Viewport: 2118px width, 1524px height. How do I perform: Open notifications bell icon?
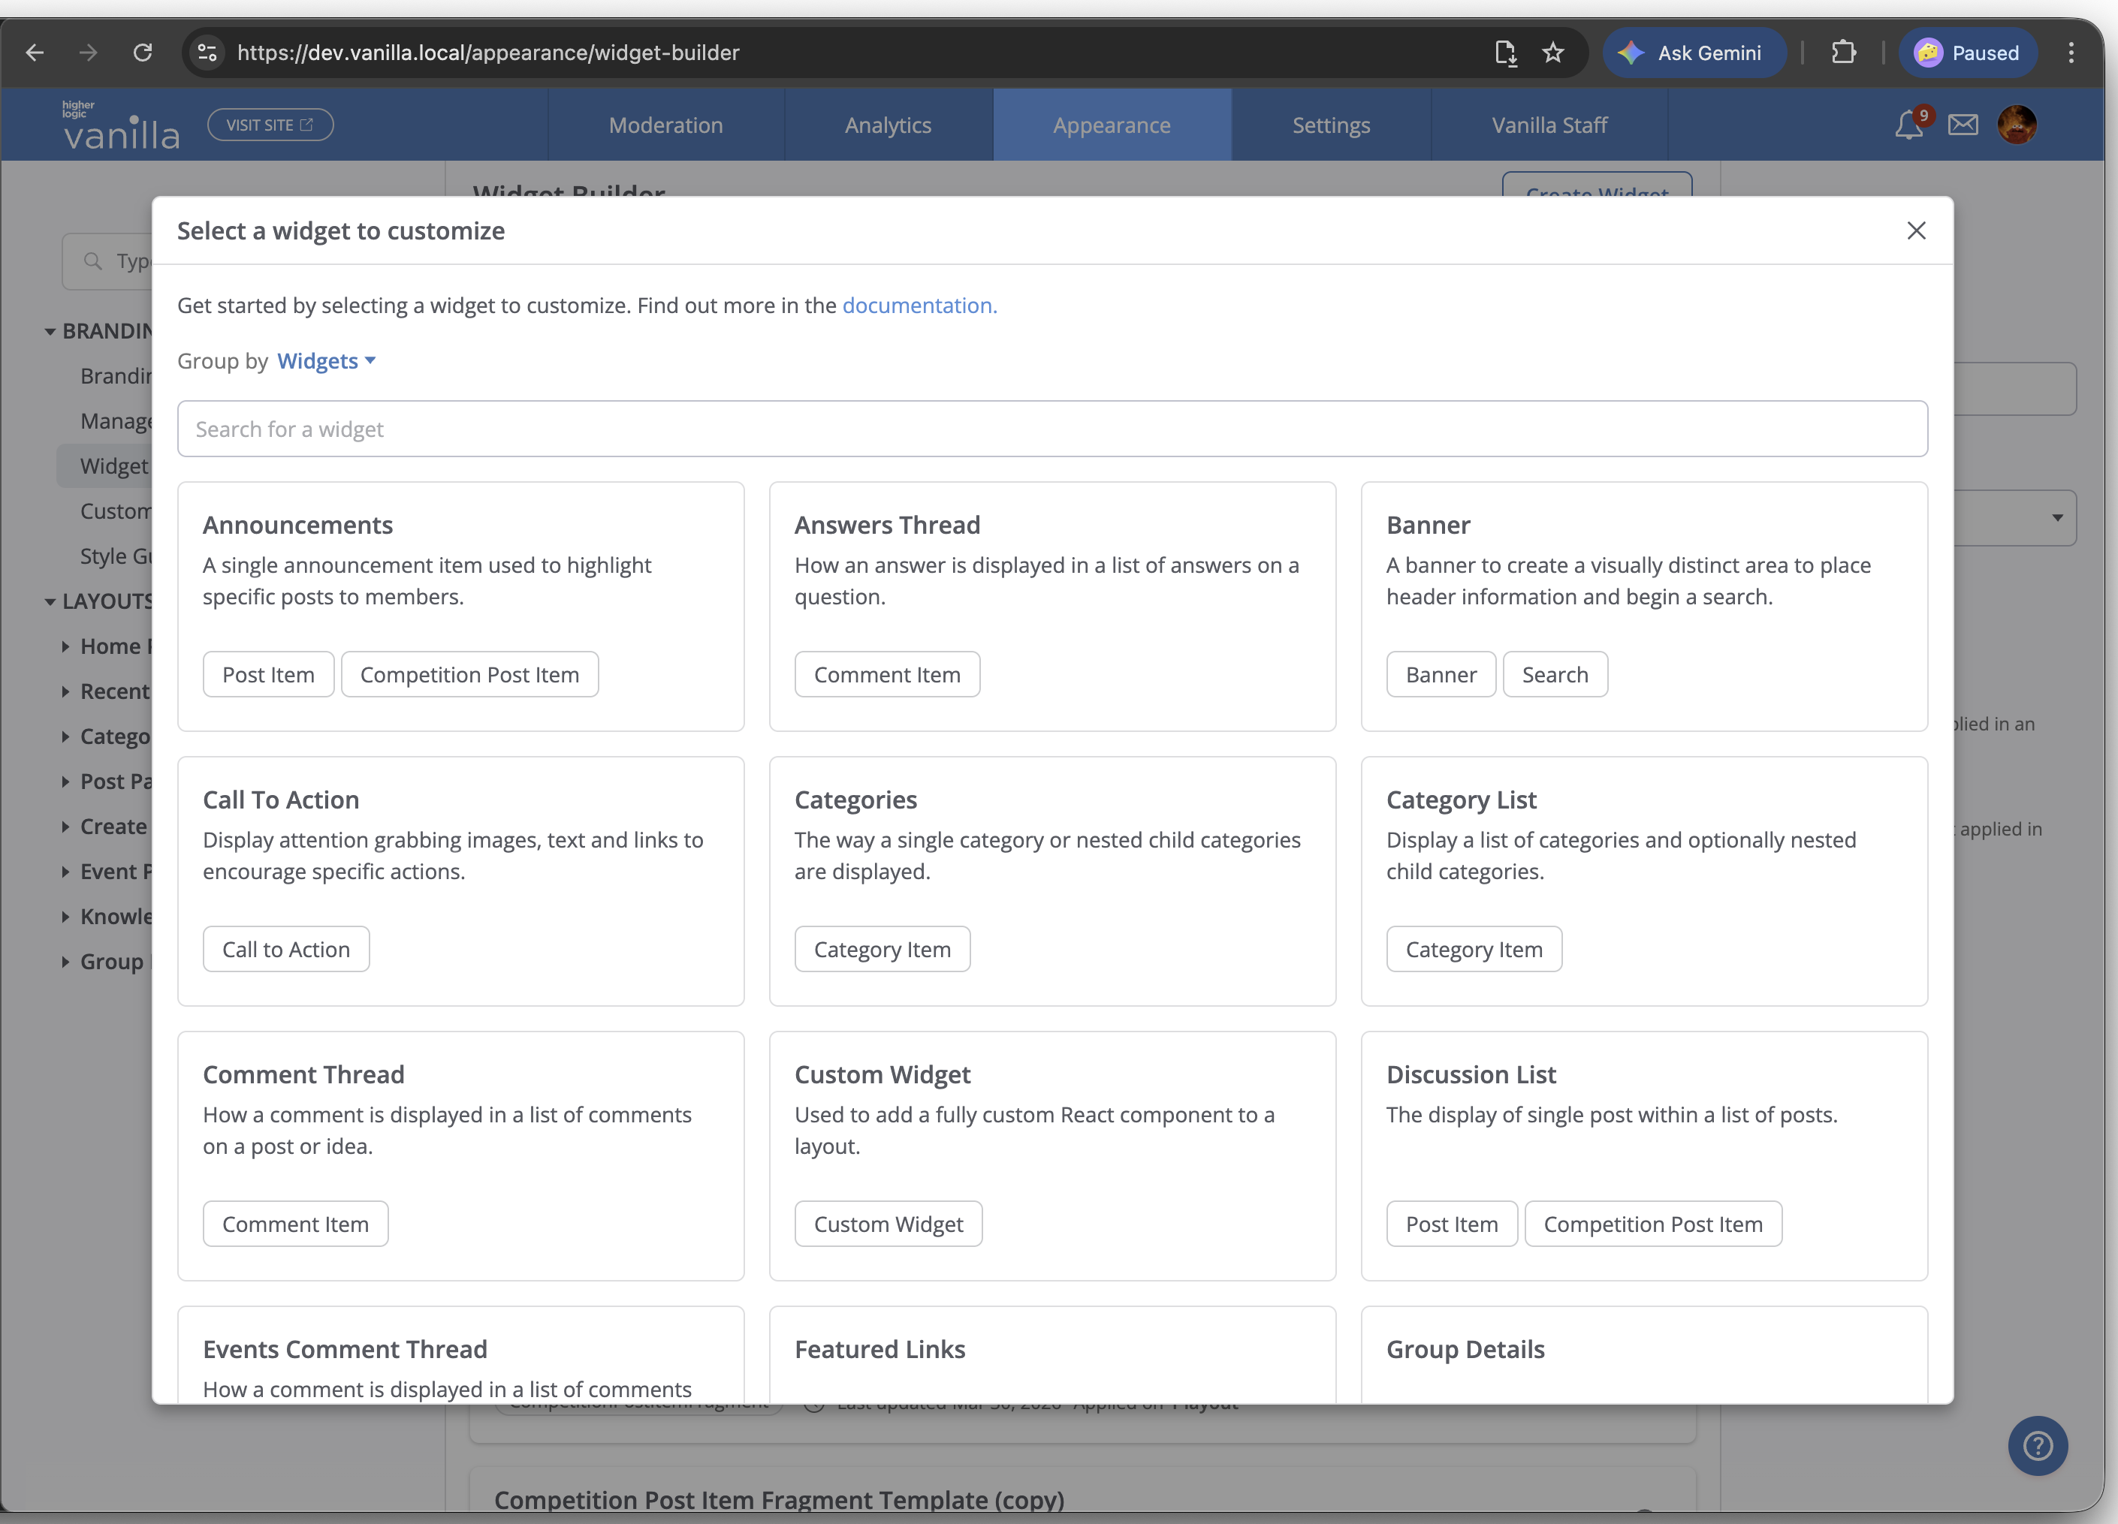pyautogui.click(x=1908, y=124)
